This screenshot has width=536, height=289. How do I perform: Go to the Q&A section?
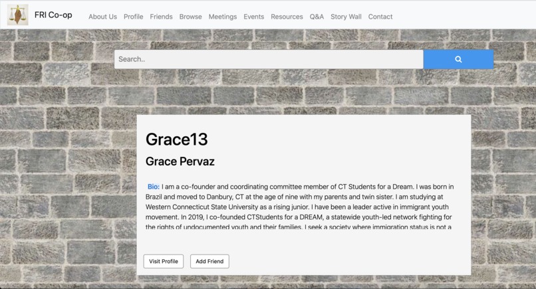[317, 17]
